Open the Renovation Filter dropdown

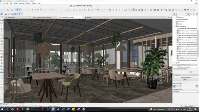click(185, 91)
